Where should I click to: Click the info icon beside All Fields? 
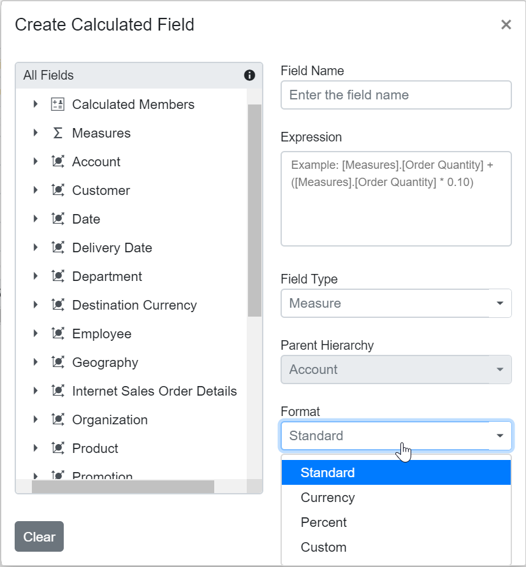[249, 75]
